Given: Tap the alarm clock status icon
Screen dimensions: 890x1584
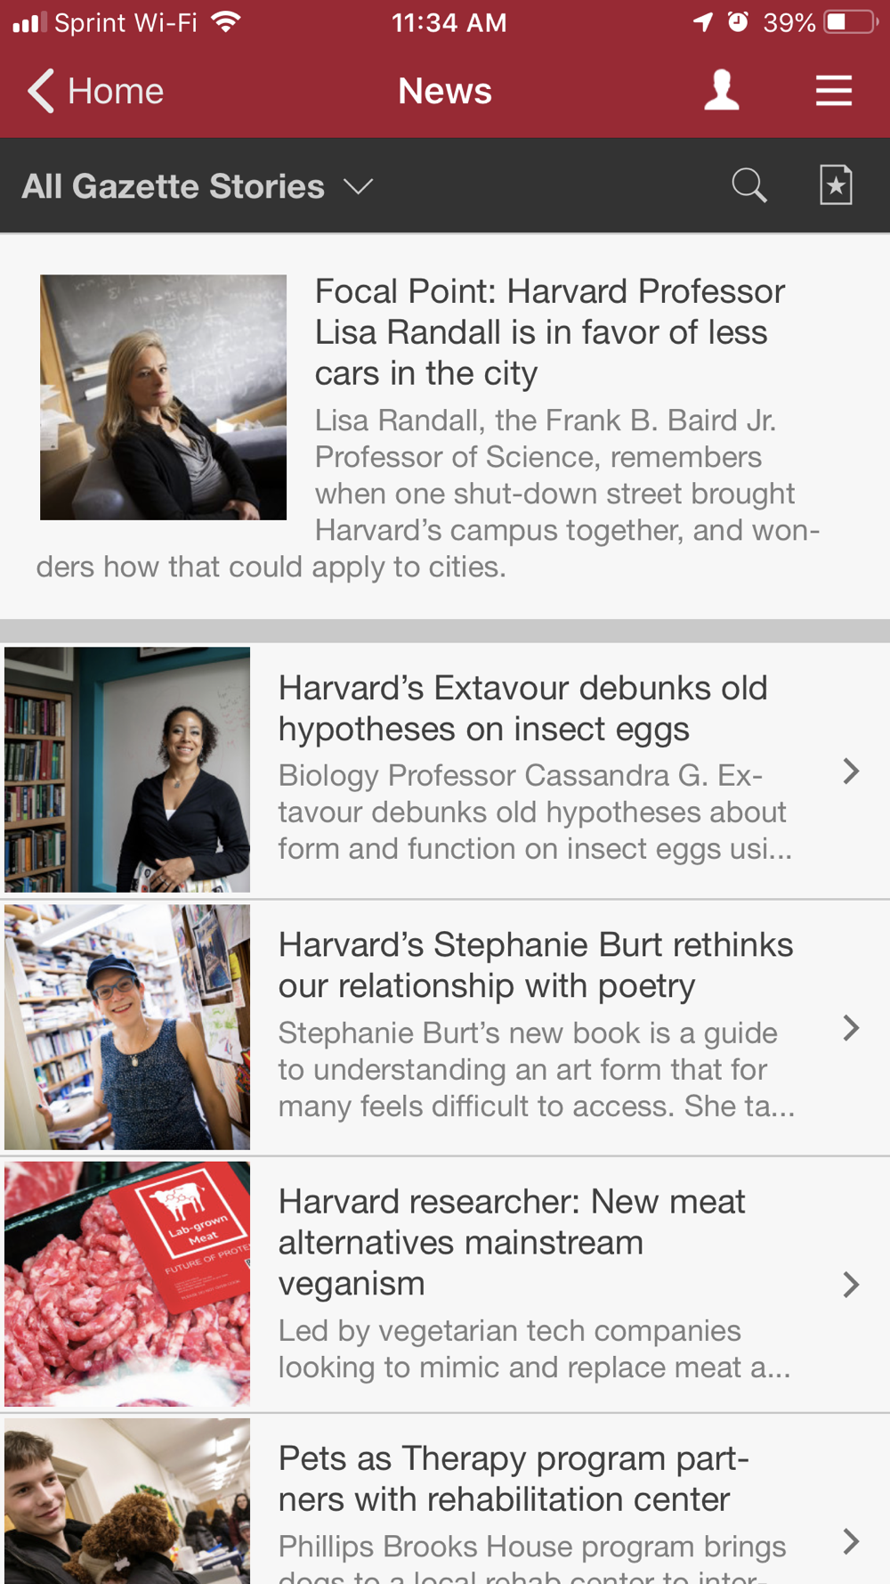Looking at the screenshot, I should click(x=738, y=22).
